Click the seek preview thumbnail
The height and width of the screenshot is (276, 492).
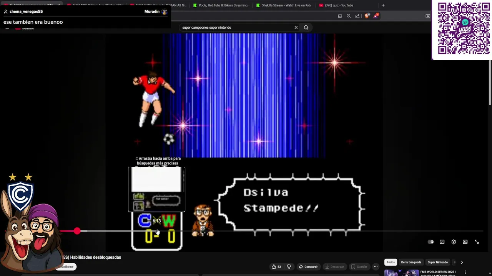156,189
